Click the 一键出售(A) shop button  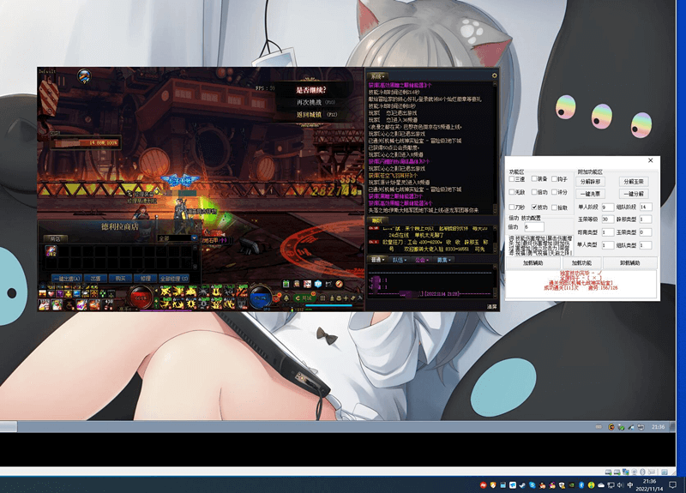click(x=67, y=278)
